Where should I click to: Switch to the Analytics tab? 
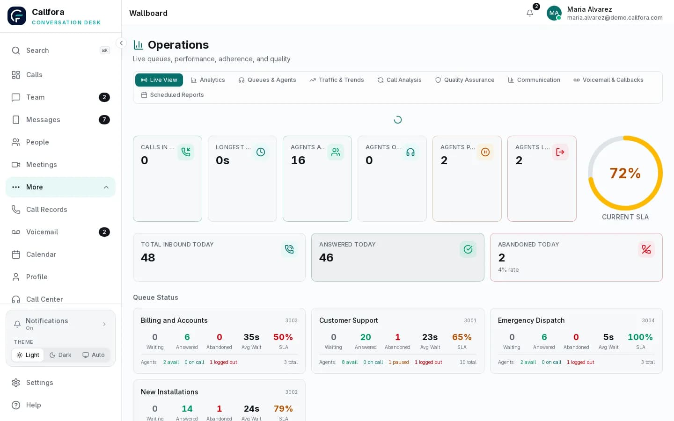pyautogui.click(x=208, y=80)
